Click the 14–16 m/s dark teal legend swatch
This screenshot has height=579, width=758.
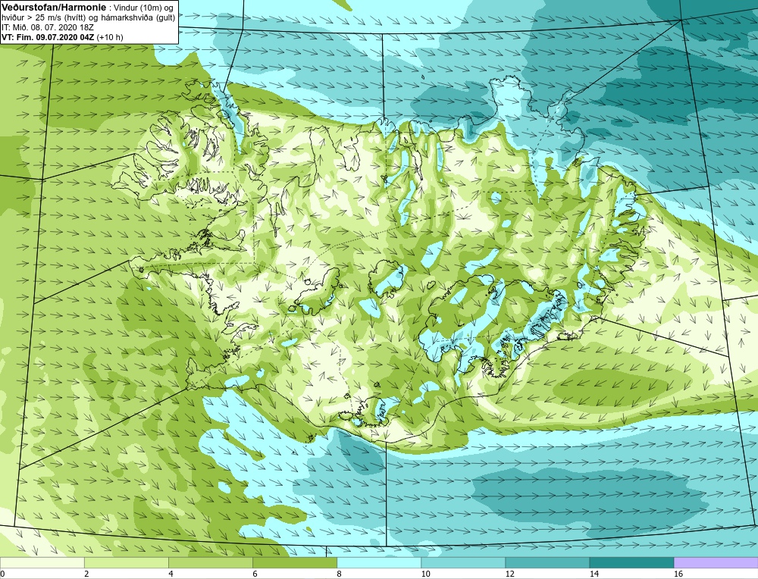pos(631,562)
